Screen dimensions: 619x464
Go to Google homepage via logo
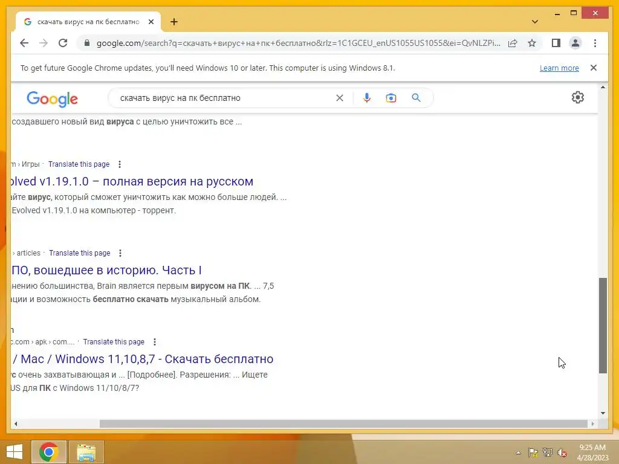click(52, 98)
